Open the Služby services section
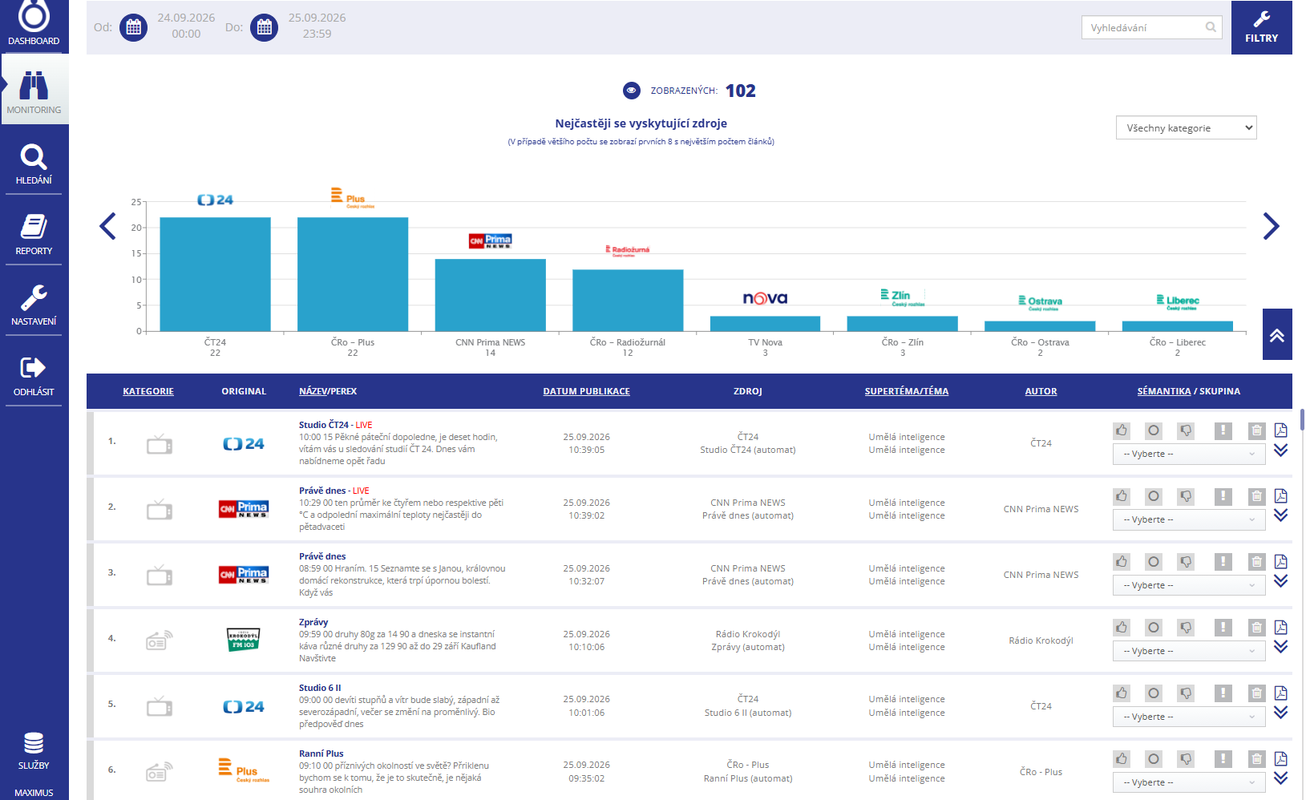Screen dimensions: 1306x800 34,751
